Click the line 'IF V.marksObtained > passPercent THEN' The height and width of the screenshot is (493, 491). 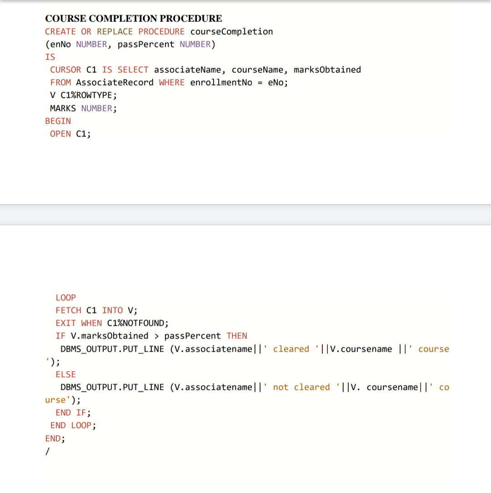coord(151,336)
